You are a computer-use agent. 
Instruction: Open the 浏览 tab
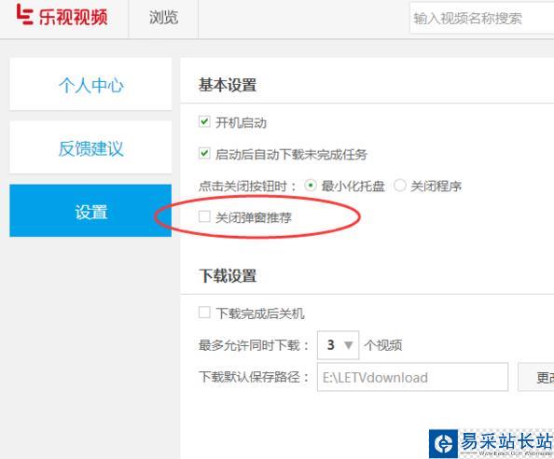pyautogui.click(x=163, y=18)
